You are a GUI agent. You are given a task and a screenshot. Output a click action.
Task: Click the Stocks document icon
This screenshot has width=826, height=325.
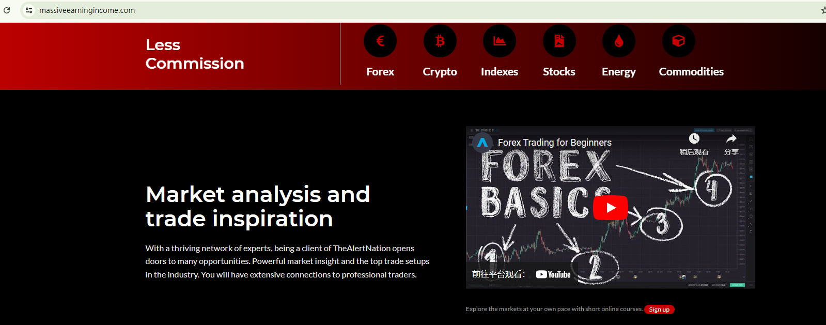tap(559, 41)
